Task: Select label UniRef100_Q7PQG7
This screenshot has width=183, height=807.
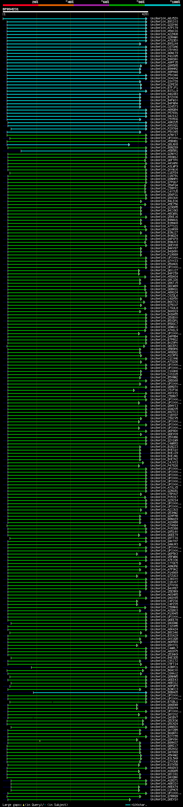Action: point(164,182)
